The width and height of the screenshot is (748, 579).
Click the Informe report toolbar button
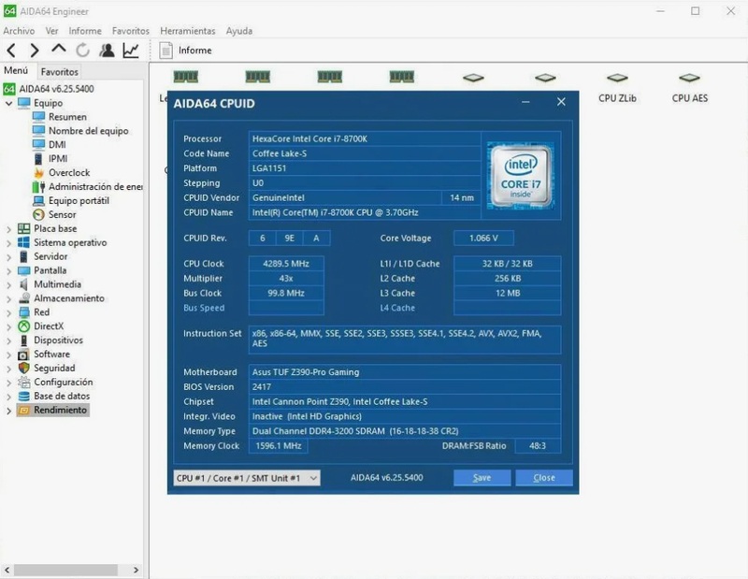(186, 51)
